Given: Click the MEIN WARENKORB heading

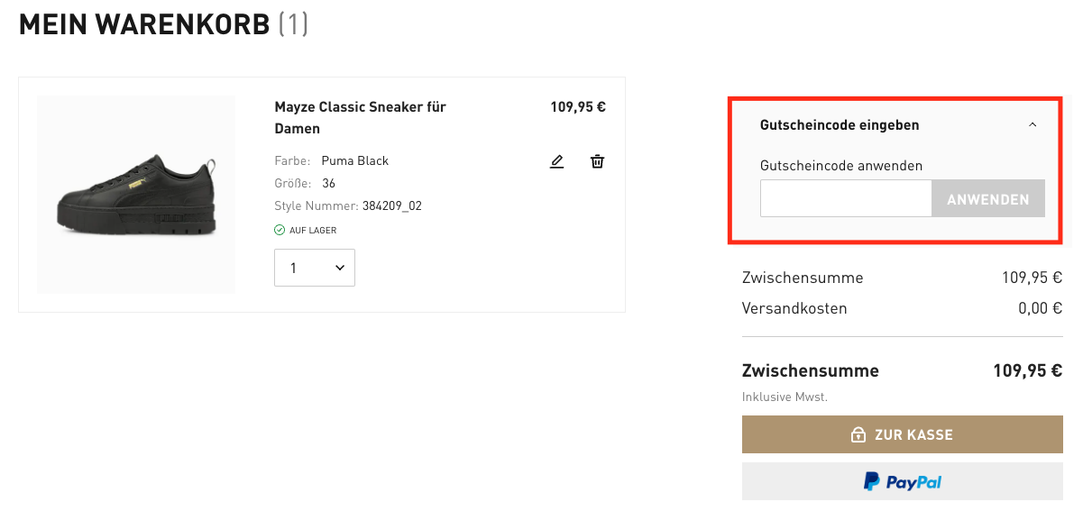Looking at the screenshot, I should pos(144,24).
